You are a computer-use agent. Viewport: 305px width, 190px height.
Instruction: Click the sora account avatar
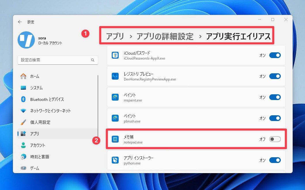click(x=26, y=40)
